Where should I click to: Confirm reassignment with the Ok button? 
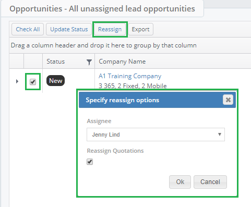[x=180, y=182]
